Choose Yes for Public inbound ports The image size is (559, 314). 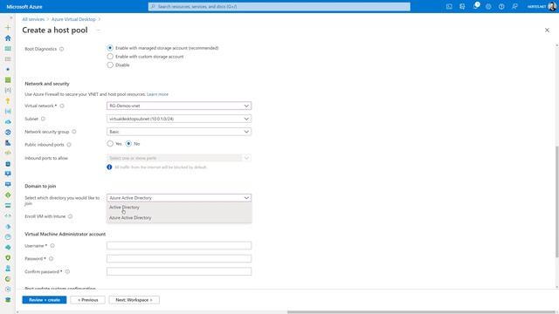pyautogui.click(x=110, y=143)
